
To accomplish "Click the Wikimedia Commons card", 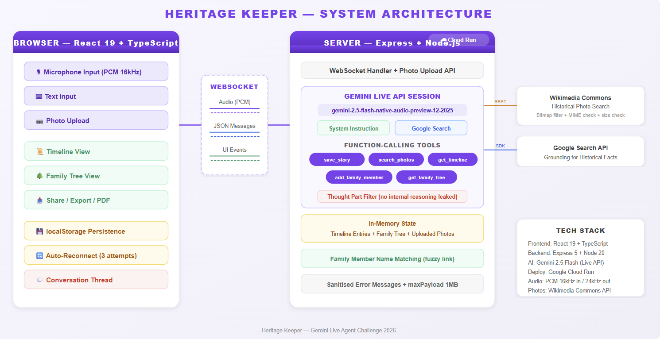I will pyautogui.click(x=580, y=106).
